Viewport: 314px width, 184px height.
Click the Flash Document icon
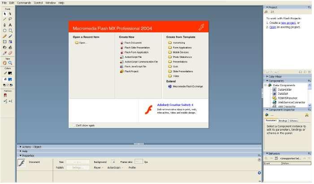click(122, 43)
